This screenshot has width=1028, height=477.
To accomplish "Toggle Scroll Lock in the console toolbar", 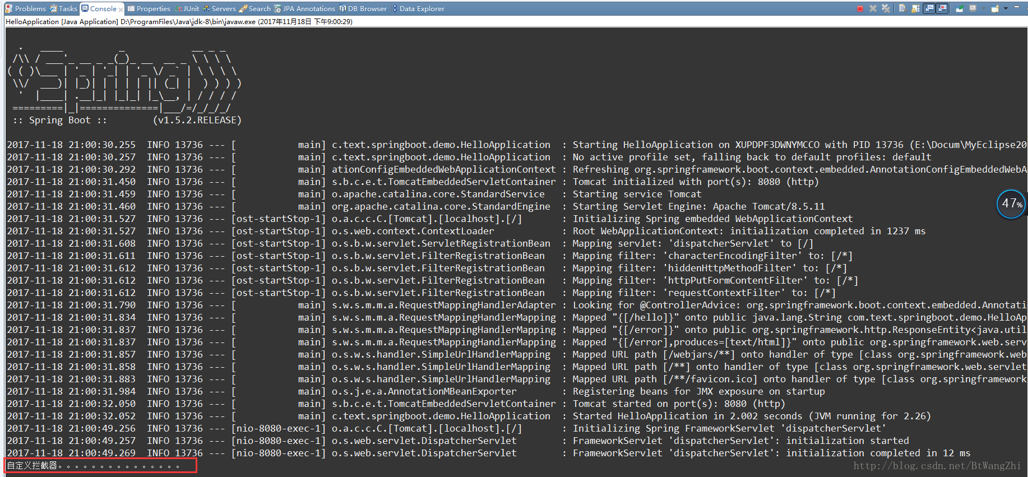I will coord(915,8).
